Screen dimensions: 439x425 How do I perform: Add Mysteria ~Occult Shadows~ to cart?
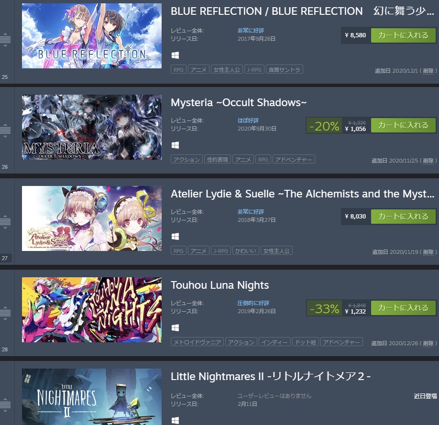[x=403, y=125]
